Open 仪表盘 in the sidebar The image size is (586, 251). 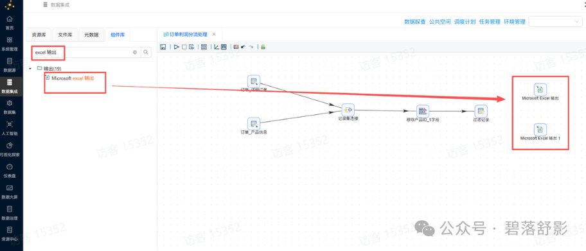(x=10, y=171)
